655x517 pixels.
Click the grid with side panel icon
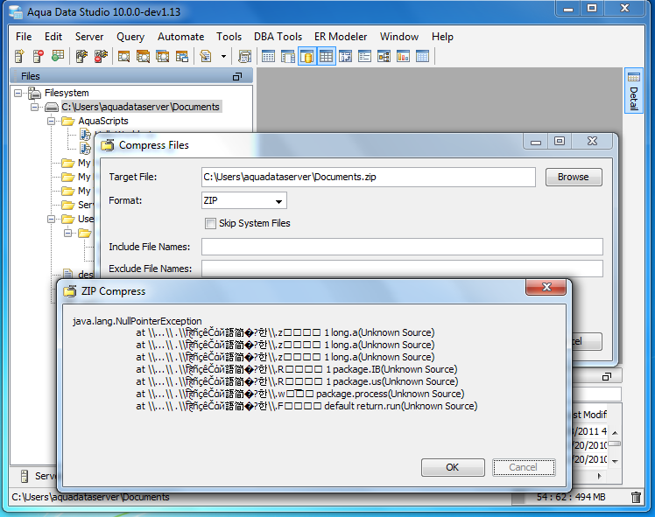288,56
